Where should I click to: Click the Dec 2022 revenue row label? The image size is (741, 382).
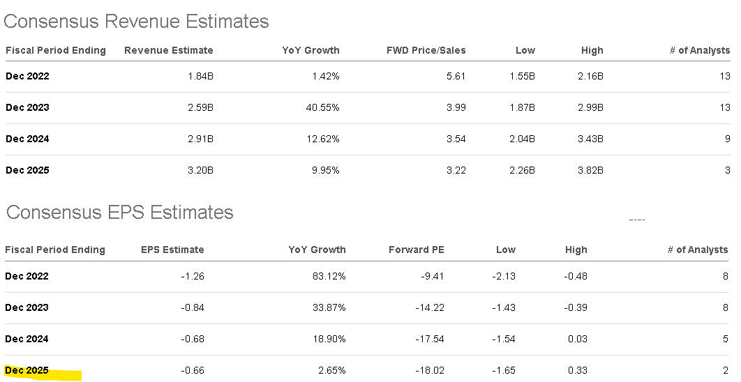tap(27, 76)
